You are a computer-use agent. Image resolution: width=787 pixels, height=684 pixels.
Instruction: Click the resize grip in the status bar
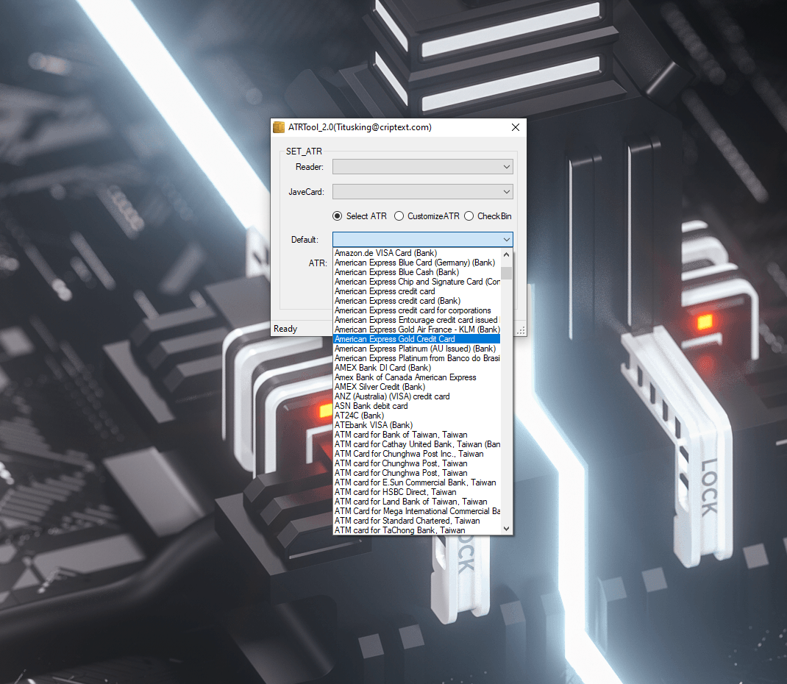tap(521, 330)
